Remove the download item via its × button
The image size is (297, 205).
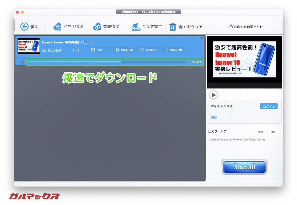201,38
